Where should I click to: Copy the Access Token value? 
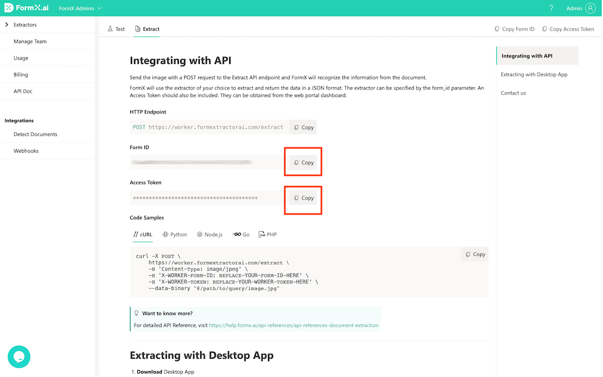(x=304, y=198)
